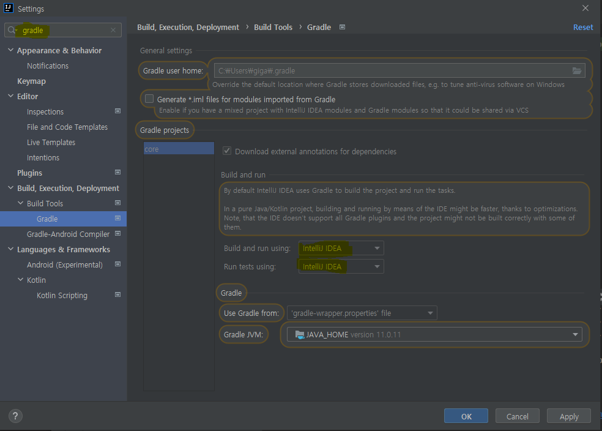Viewport: 602px width, 431px height.
Task: Click the project settings icon after the Gradle breadcrumb
Action: coord(342,27)
